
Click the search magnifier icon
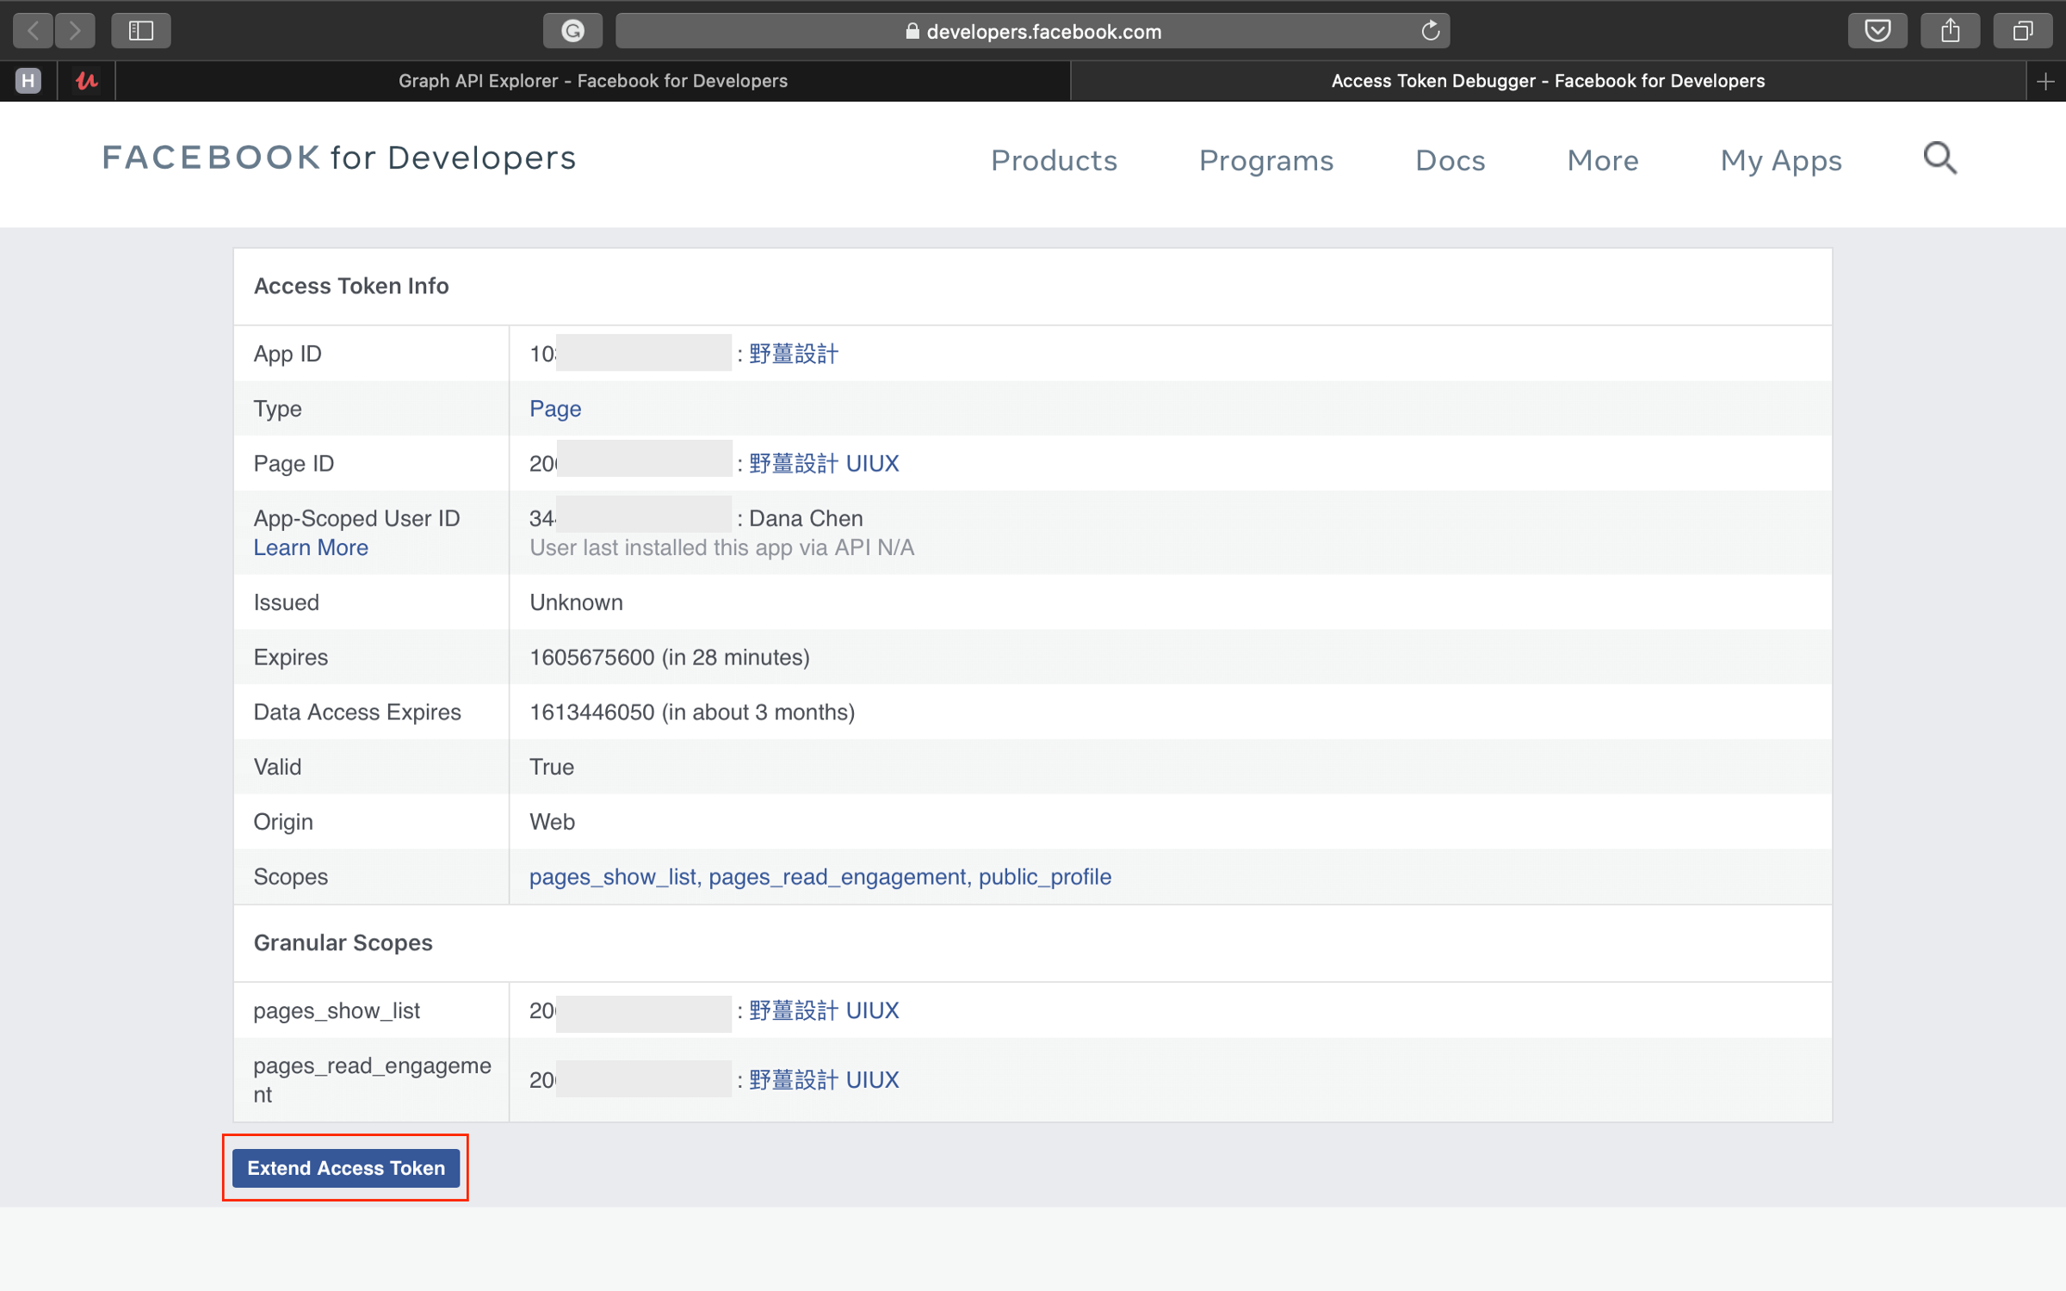point(1940,158)
